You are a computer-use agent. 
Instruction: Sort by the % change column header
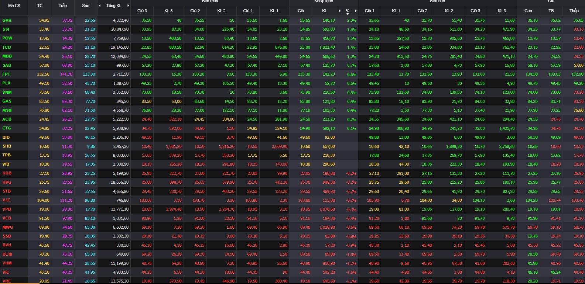(348, 11)
